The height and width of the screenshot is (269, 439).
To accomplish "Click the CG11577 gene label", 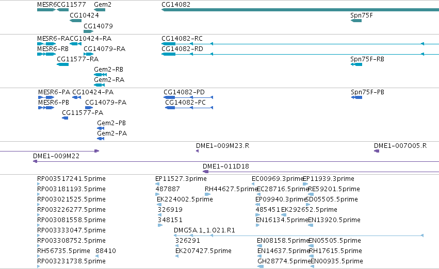I will [71, 5].
